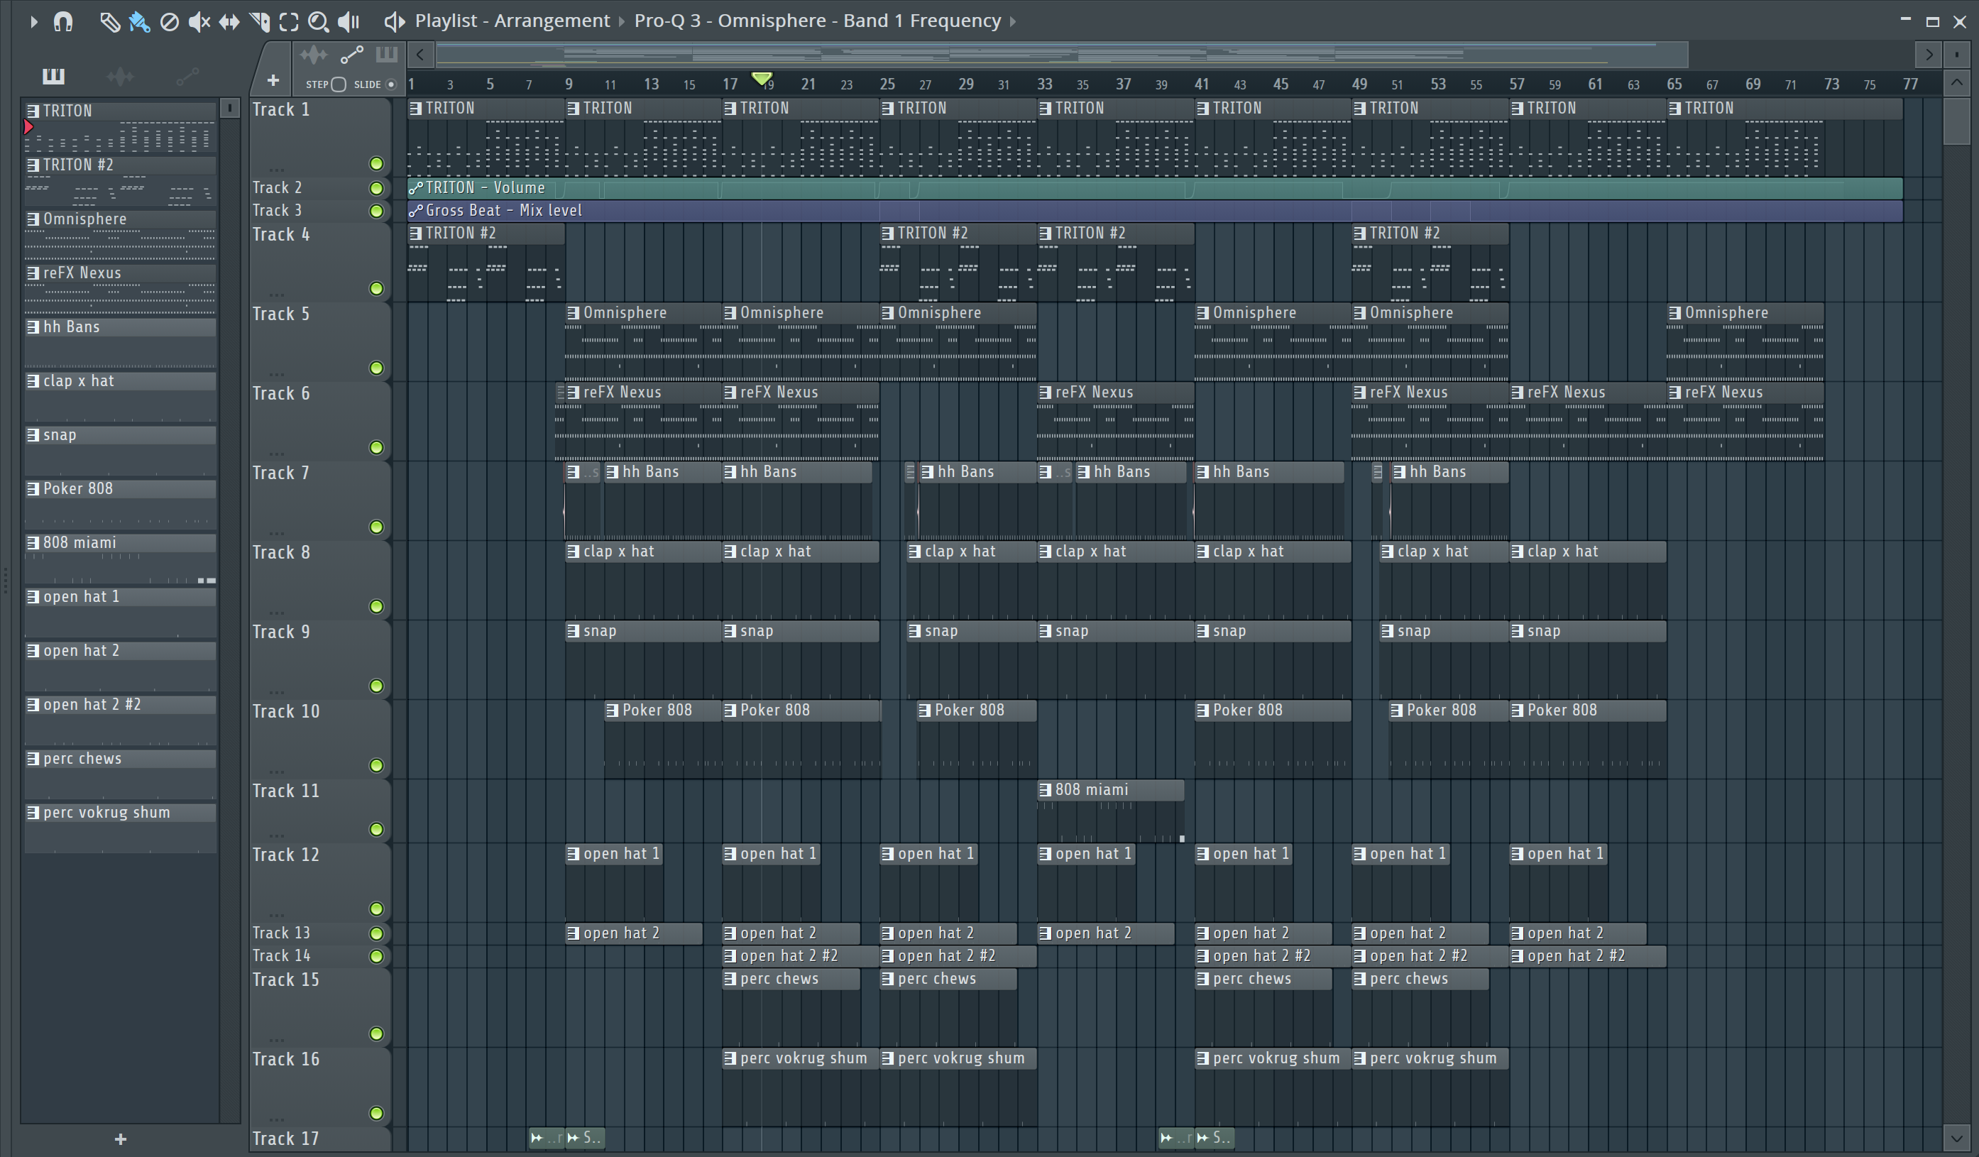Click the Track 11 header label
This screenshot has width=1979, height=1157.
pyautogui.click(x=286, y=791)
